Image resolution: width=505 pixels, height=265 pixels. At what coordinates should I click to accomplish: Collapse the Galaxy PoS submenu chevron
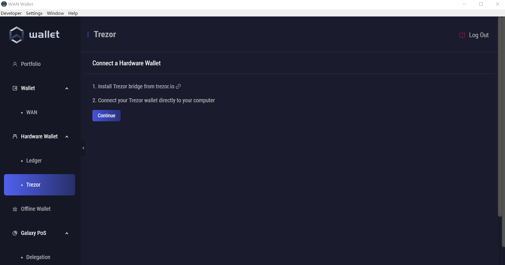click(x=67, y=233)
